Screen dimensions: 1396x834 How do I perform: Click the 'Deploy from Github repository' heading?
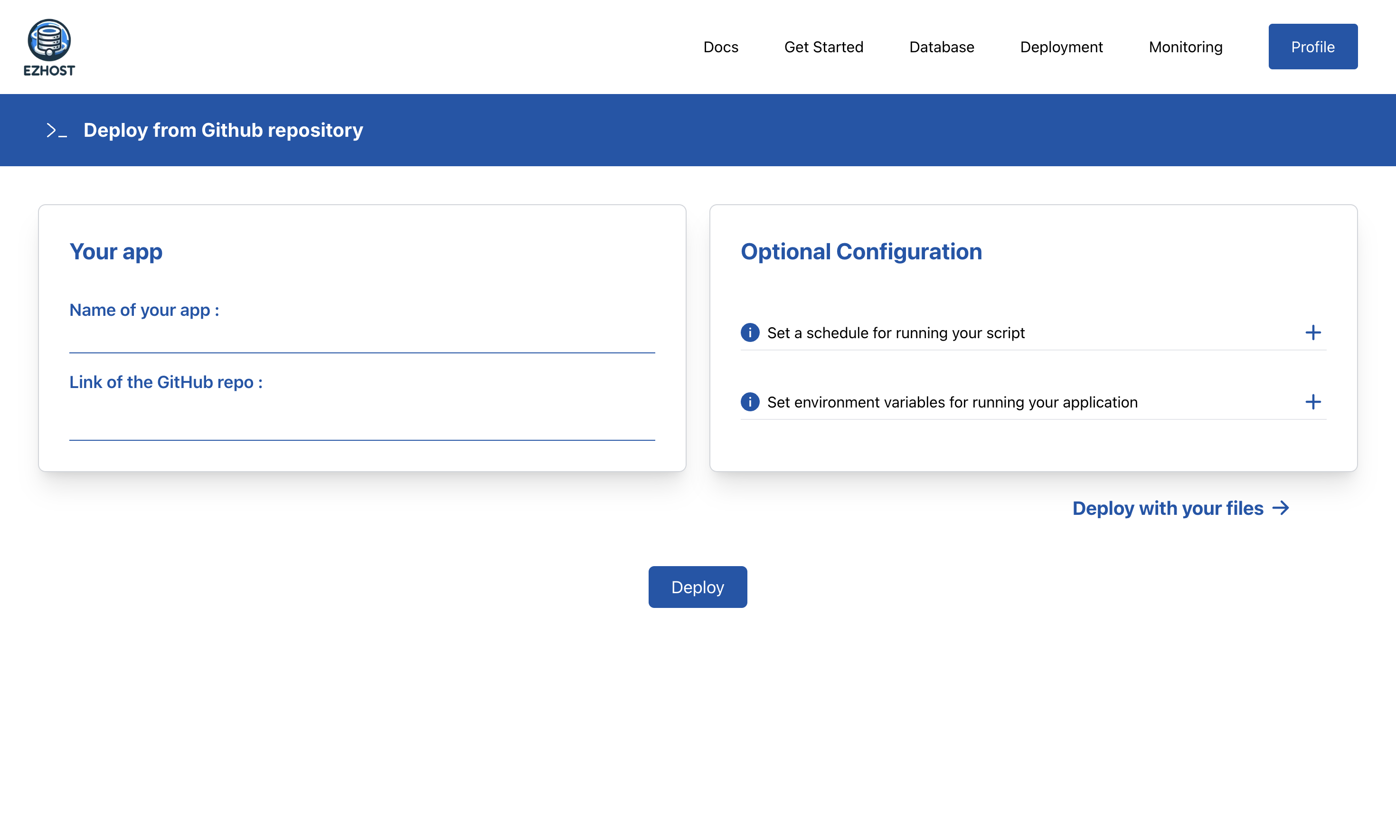click(x=223, y=131)
